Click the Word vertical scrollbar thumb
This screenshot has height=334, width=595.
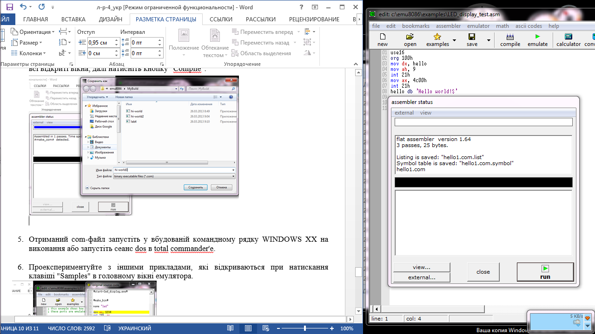[358, 272]
